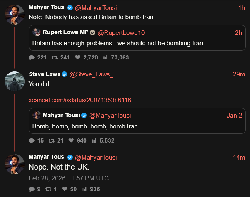Open quoted 'Bomb, bomb, bomb' tweet
The image size is (250, 197).
click(x=137, y=121)
